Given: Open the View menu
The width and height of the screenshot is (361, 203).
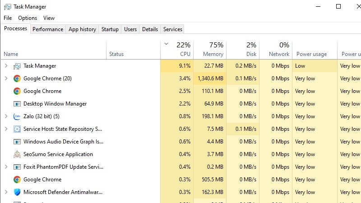Looking at the screenshot, I should 49,18.
